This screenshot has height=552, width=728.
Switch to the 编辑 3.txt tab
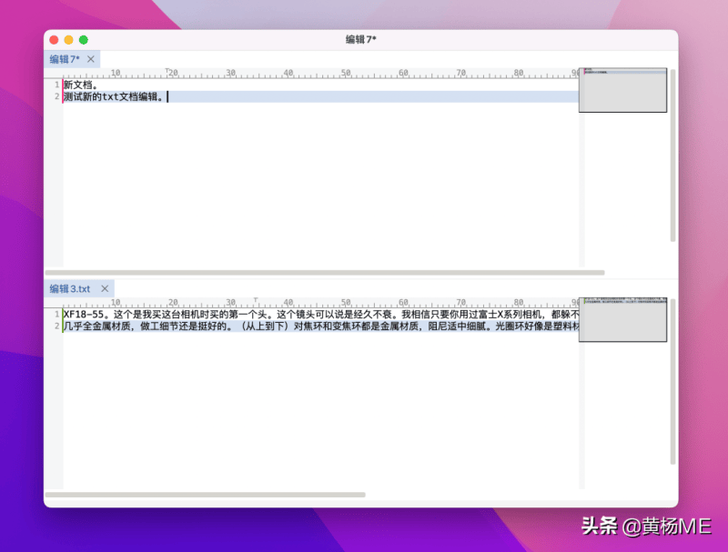click(68, 288)
